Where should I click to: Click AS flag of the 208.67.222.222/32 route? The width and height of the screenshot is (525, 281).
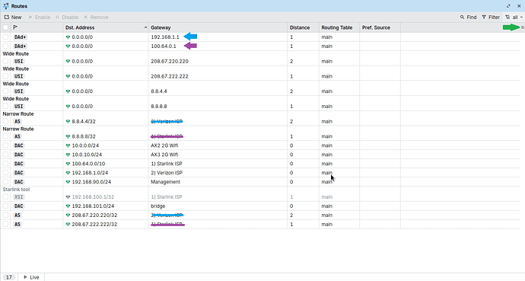click(17, 224)
